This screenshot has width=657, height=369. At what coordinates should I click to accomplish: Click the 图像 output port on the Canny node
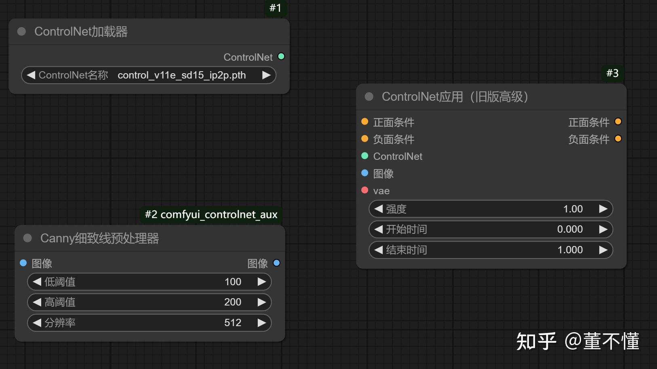tap(277, 263)
